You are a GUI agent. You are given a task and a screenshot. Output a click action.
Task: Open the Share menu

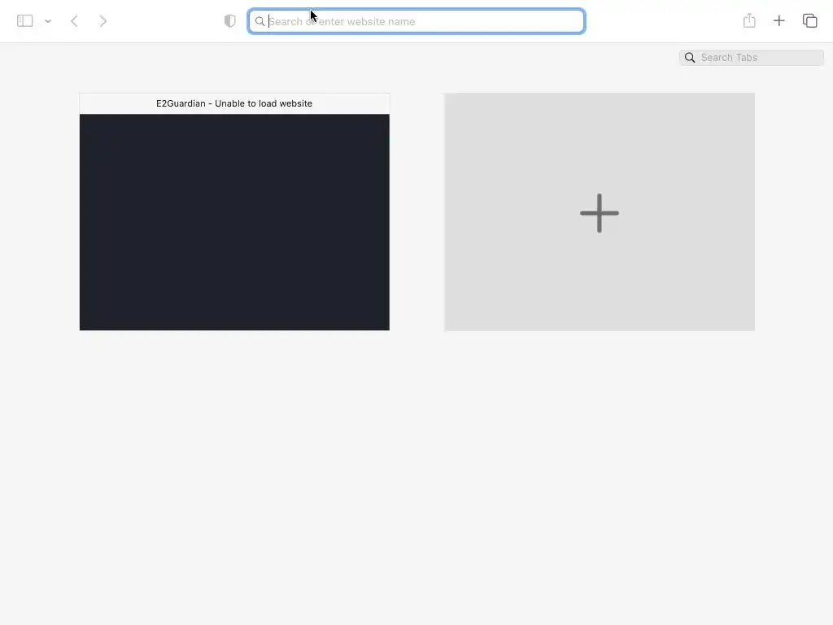pos(749,20)
